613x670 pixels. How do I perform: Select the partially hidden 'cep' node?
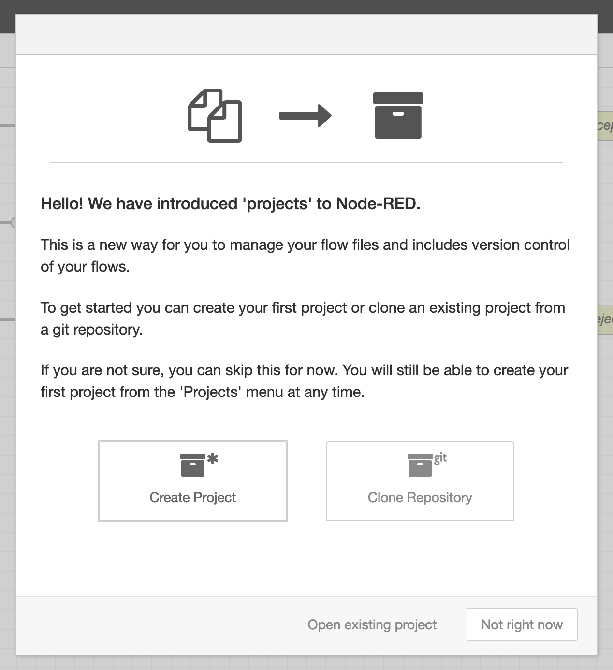click(605, 126)
